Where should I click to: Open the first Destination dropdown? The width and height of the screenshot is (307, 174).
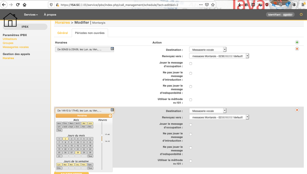207,50
